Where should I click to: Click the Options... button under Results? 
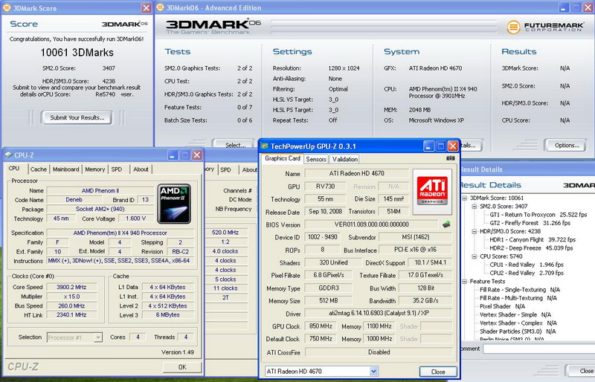click(x=567, y=145)
